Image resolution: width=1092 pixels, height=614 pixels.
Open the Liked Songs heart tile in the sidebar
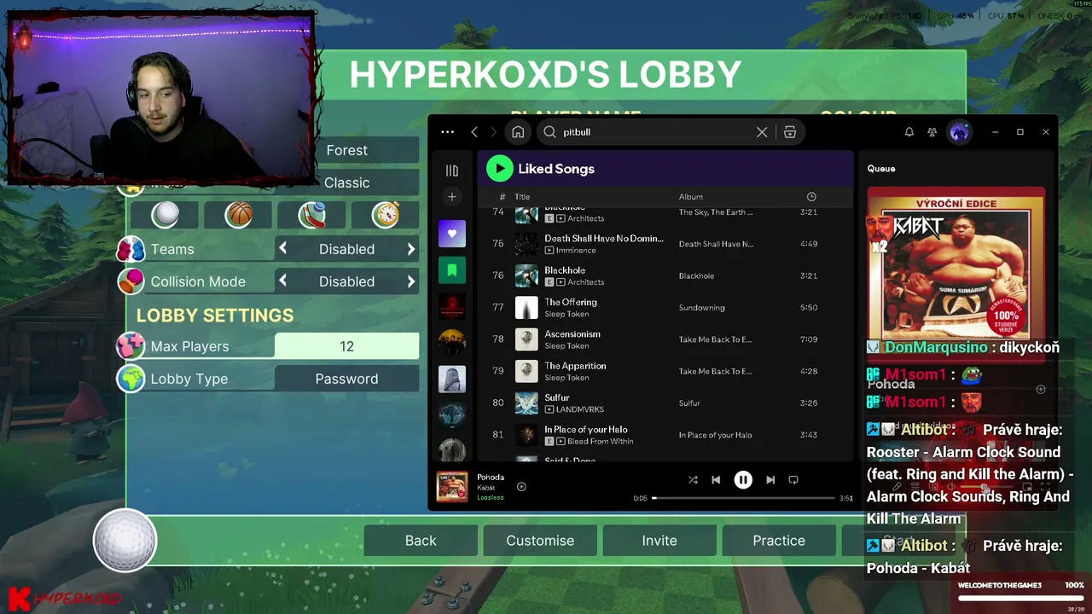click(x=452, y=234)
